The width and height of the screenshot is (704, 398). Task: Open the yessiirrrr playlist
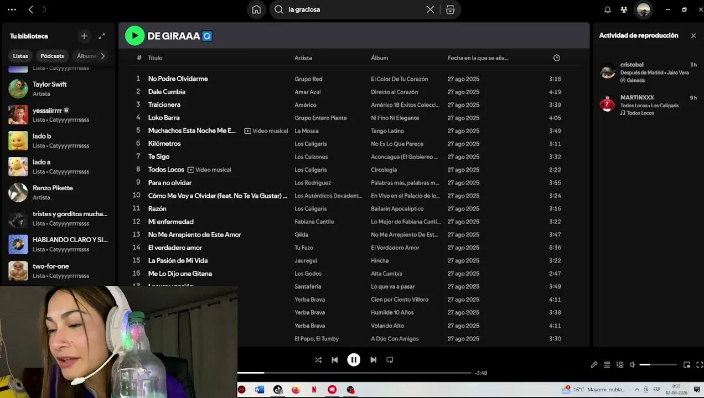(x=59, y=114)
